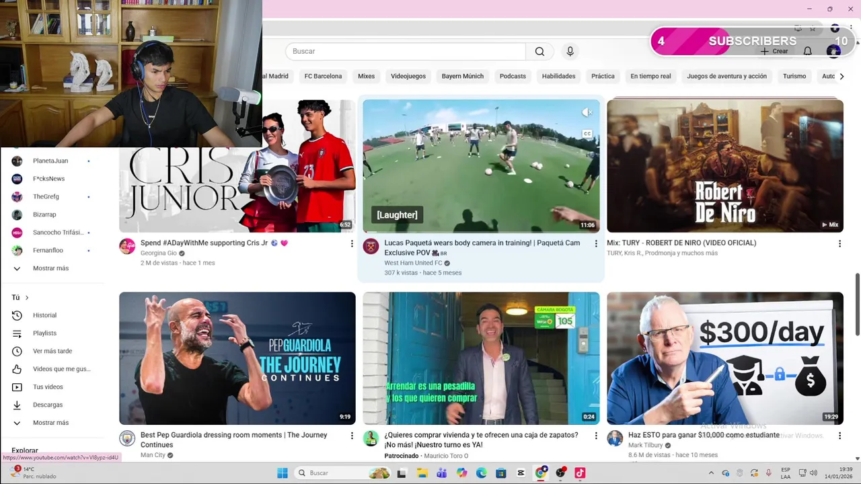Screen dimensions: 861x484
Task: Start voice search with the microphone icon
Action: point(570,52)
